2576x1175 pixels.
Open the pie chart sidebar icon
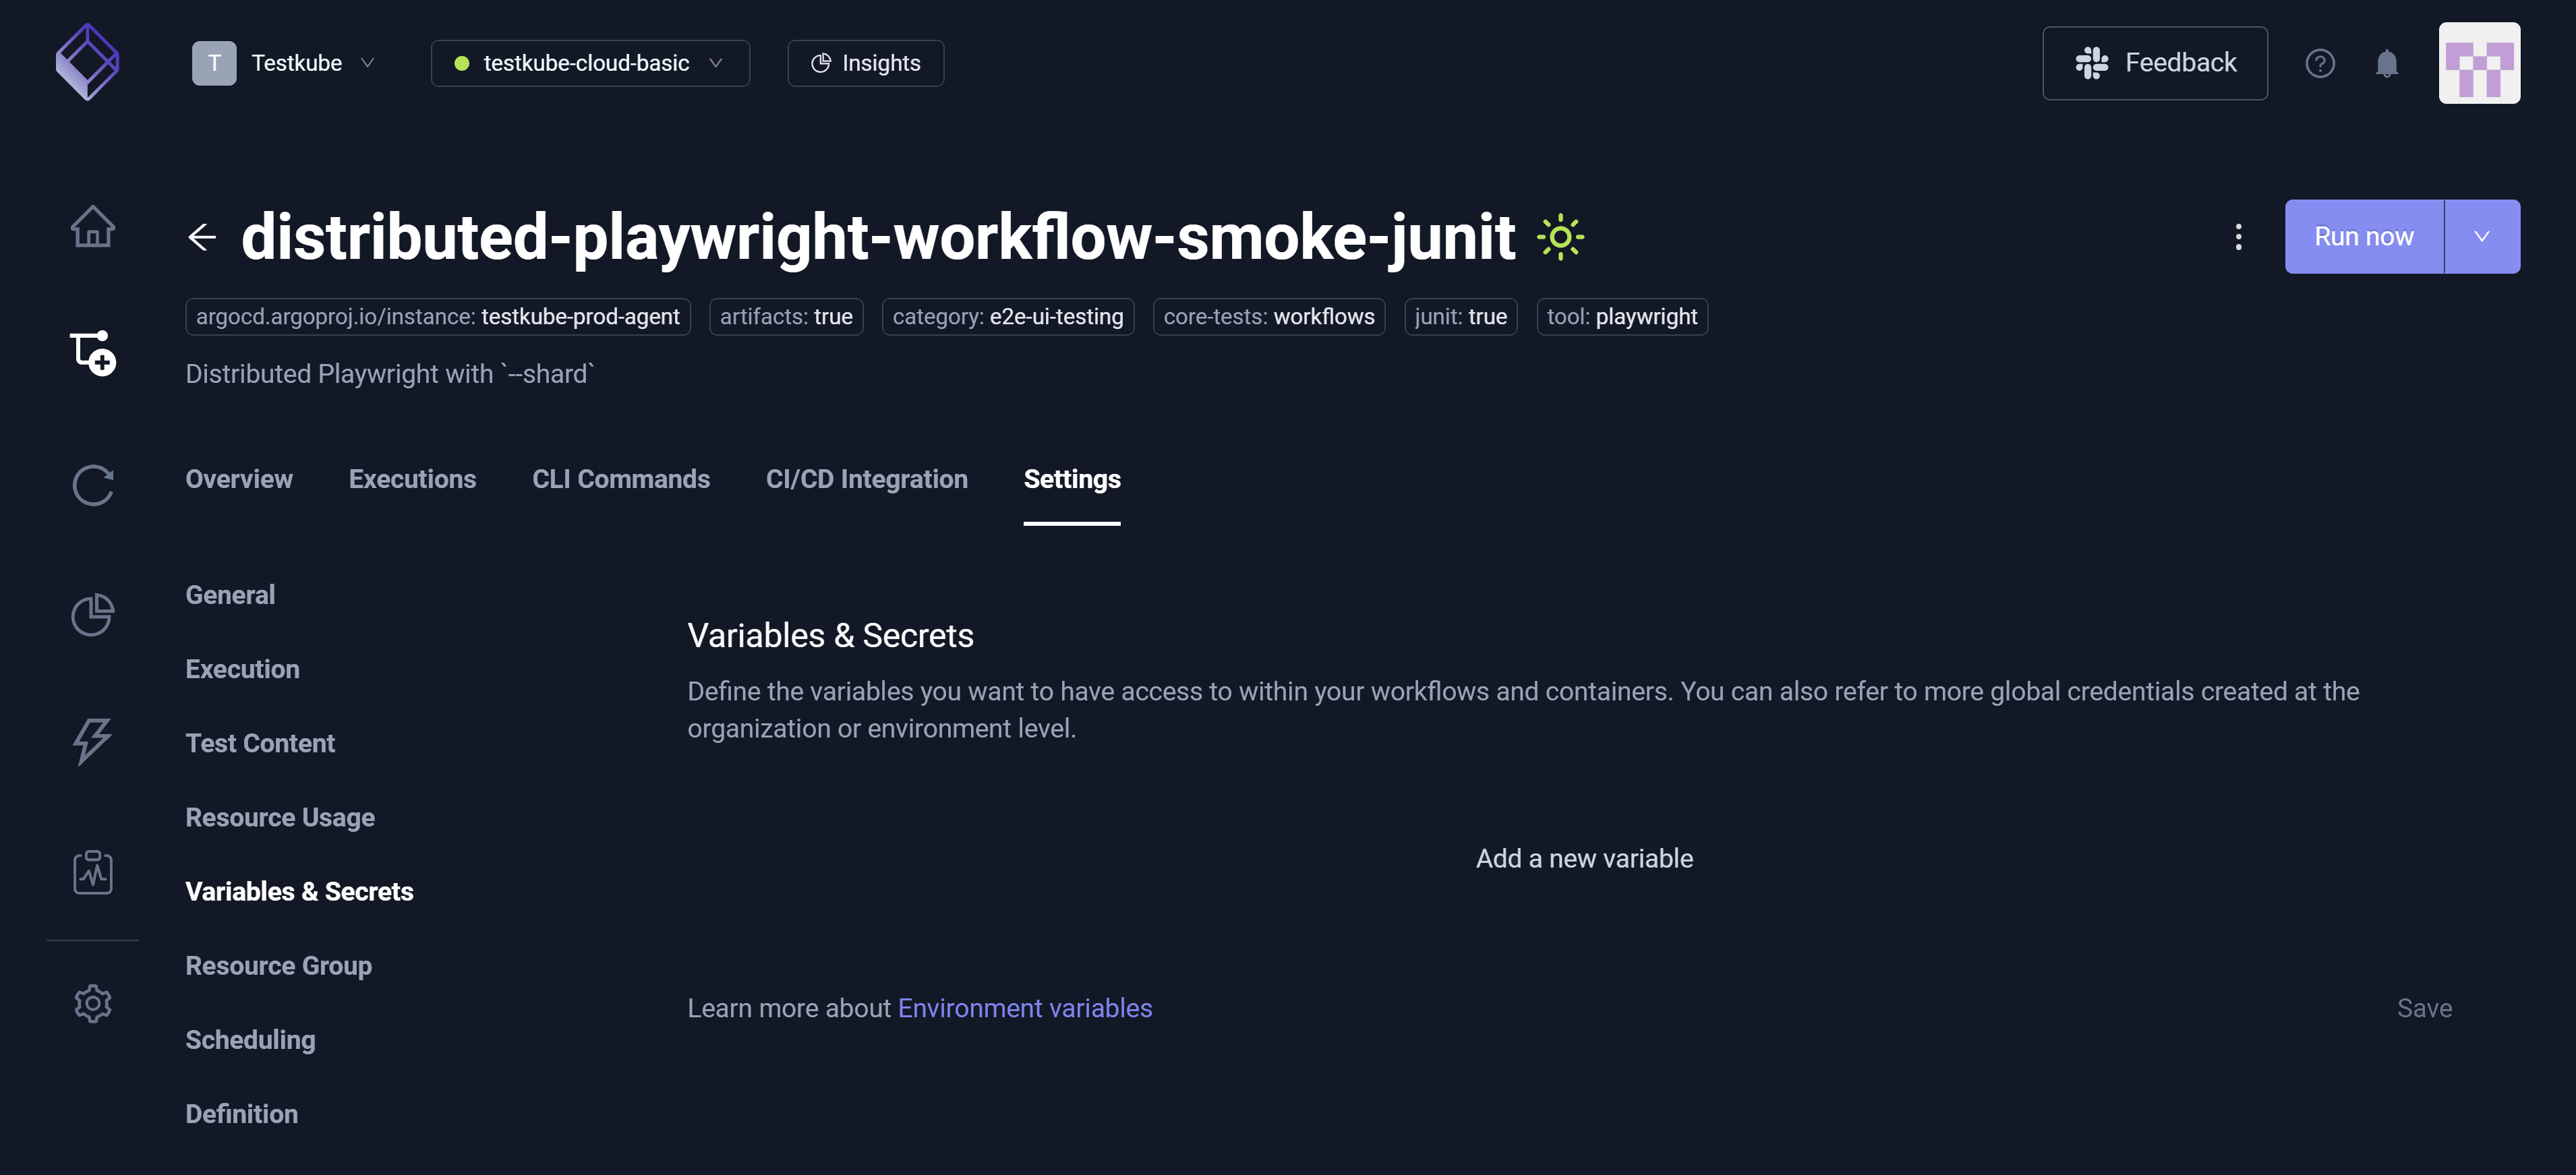[x=92, y=614]
